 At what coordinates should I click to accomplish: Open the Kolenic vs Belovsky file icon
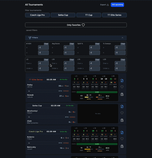(x=122, y=132)
